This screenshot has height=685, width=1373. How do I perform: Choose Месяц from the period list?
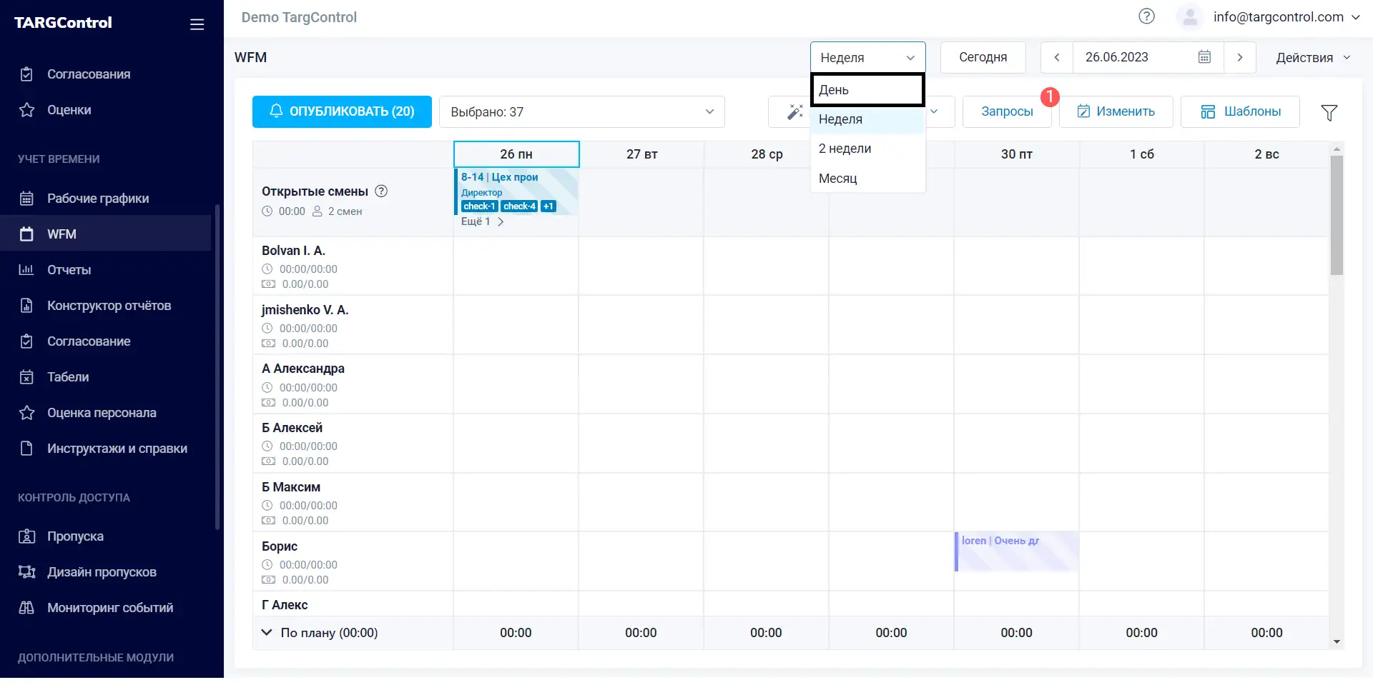pyautogui.click(x=867, y=179)
